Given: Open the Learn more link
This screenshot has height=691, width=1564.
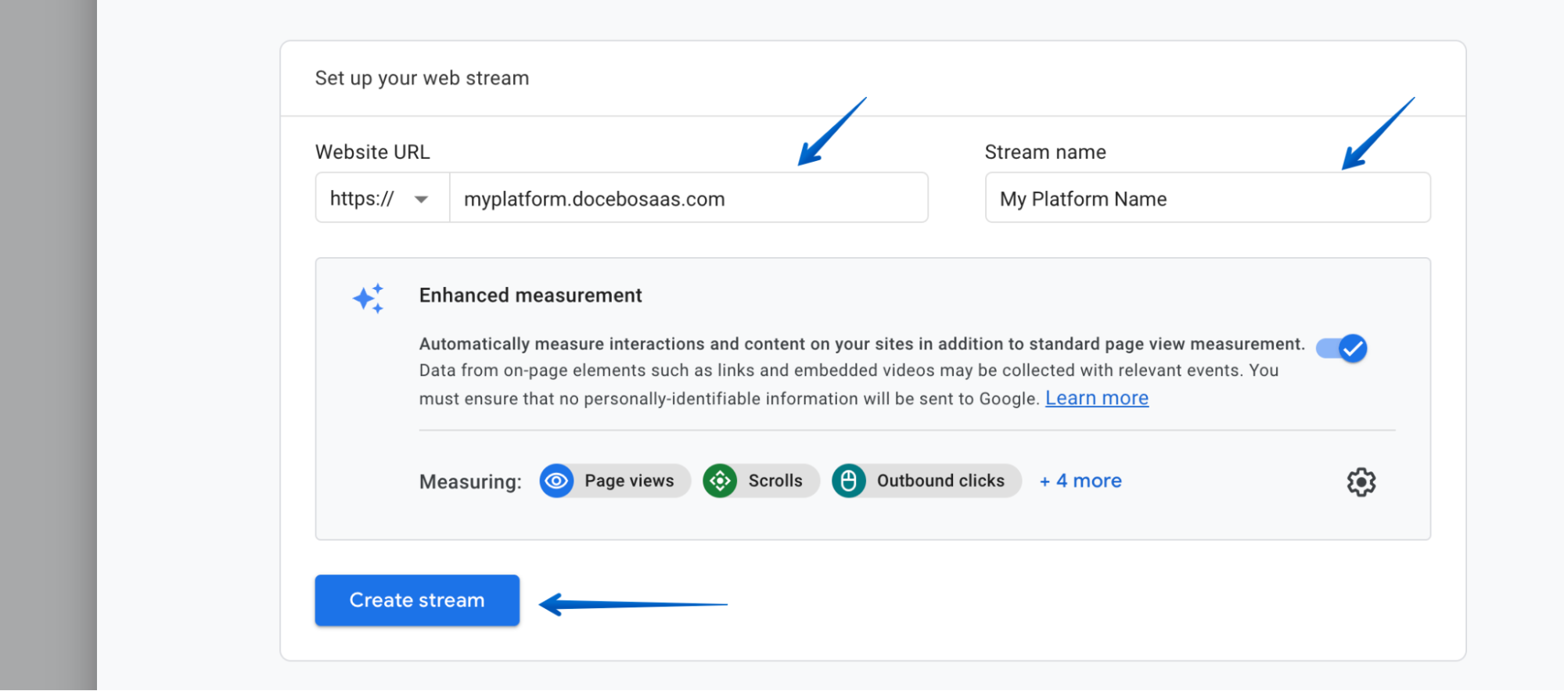Looking at the screenshot, I should point(1096,399).
